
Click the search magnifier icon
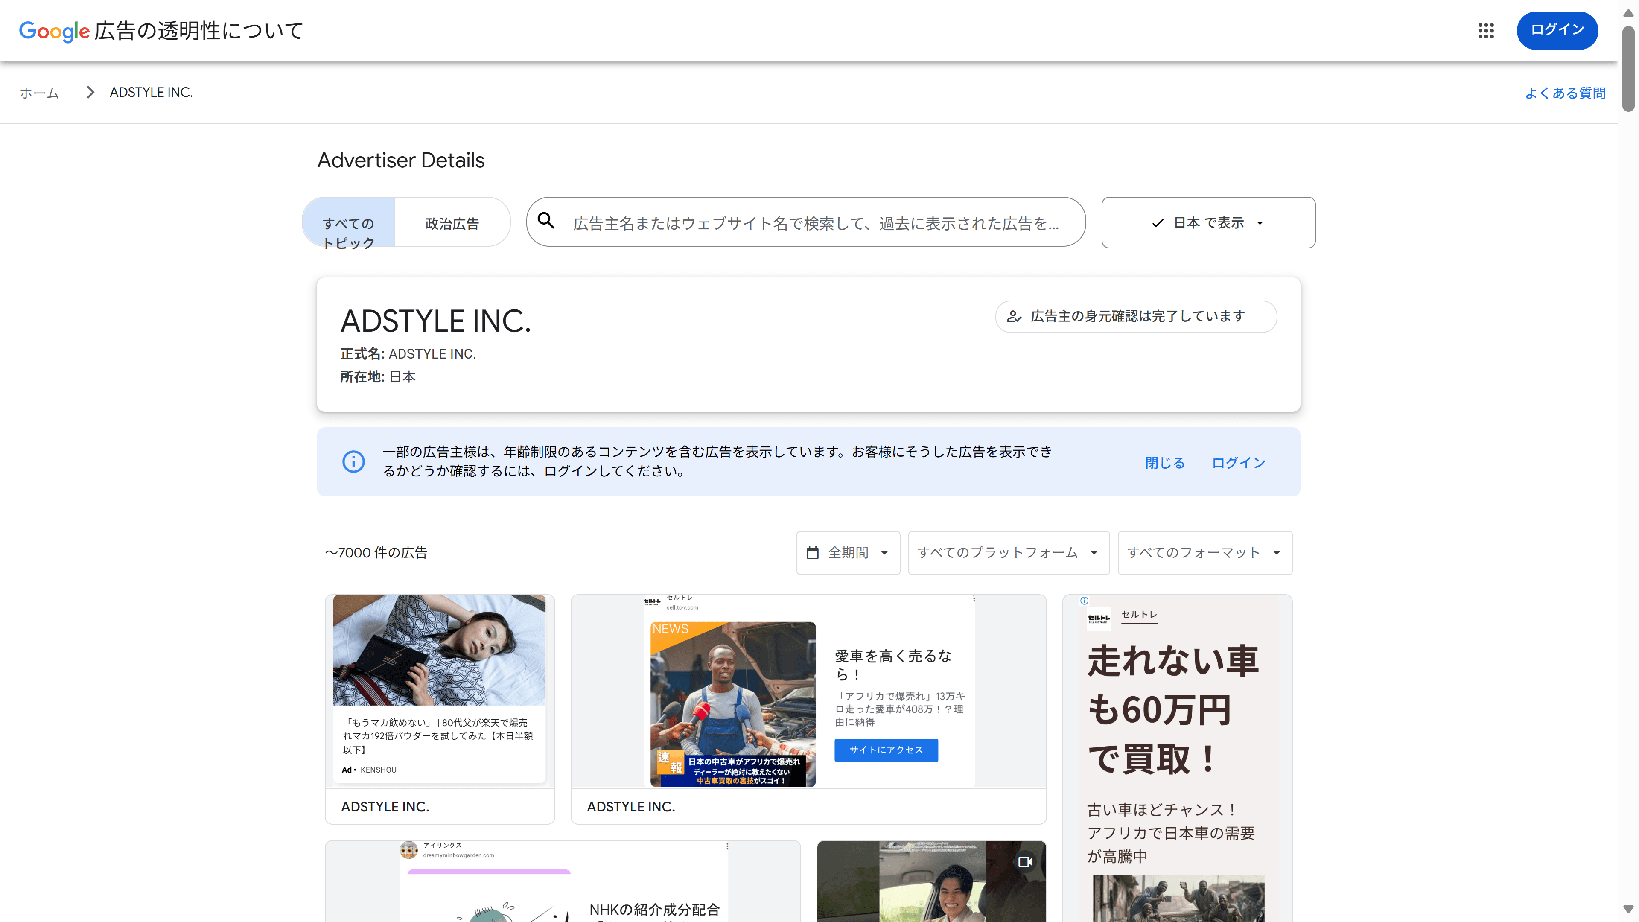coord(546,221)
